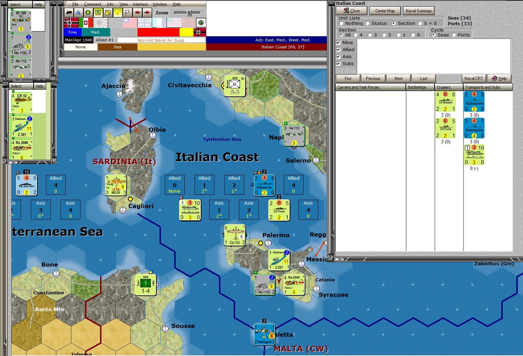Select the 5-3 Rome army unit on the map
The width and height of the screenshot is (523, 356).
(235, 85)
